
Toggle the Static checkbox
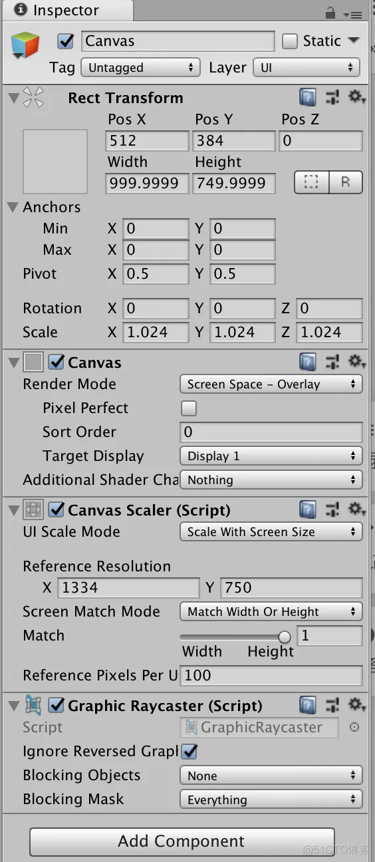point(290,41)
